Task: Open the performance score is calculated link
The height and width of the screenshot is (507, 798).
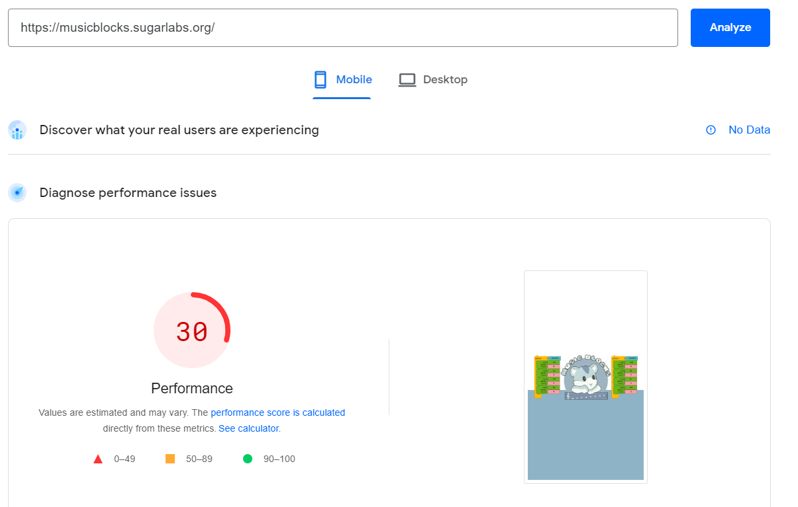Action: click(277, 412)
